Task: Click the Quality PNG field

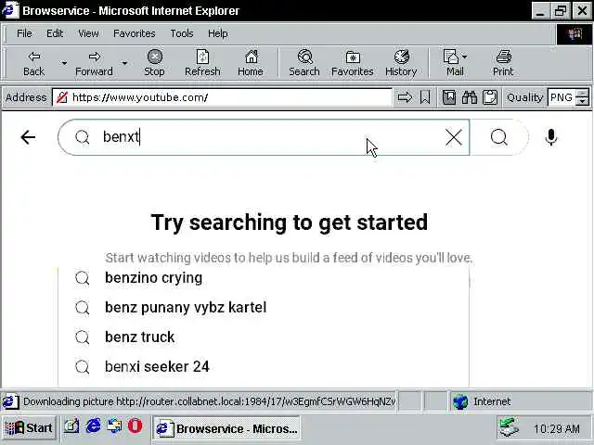Action: pyautogui.click(x=562, y=97)
